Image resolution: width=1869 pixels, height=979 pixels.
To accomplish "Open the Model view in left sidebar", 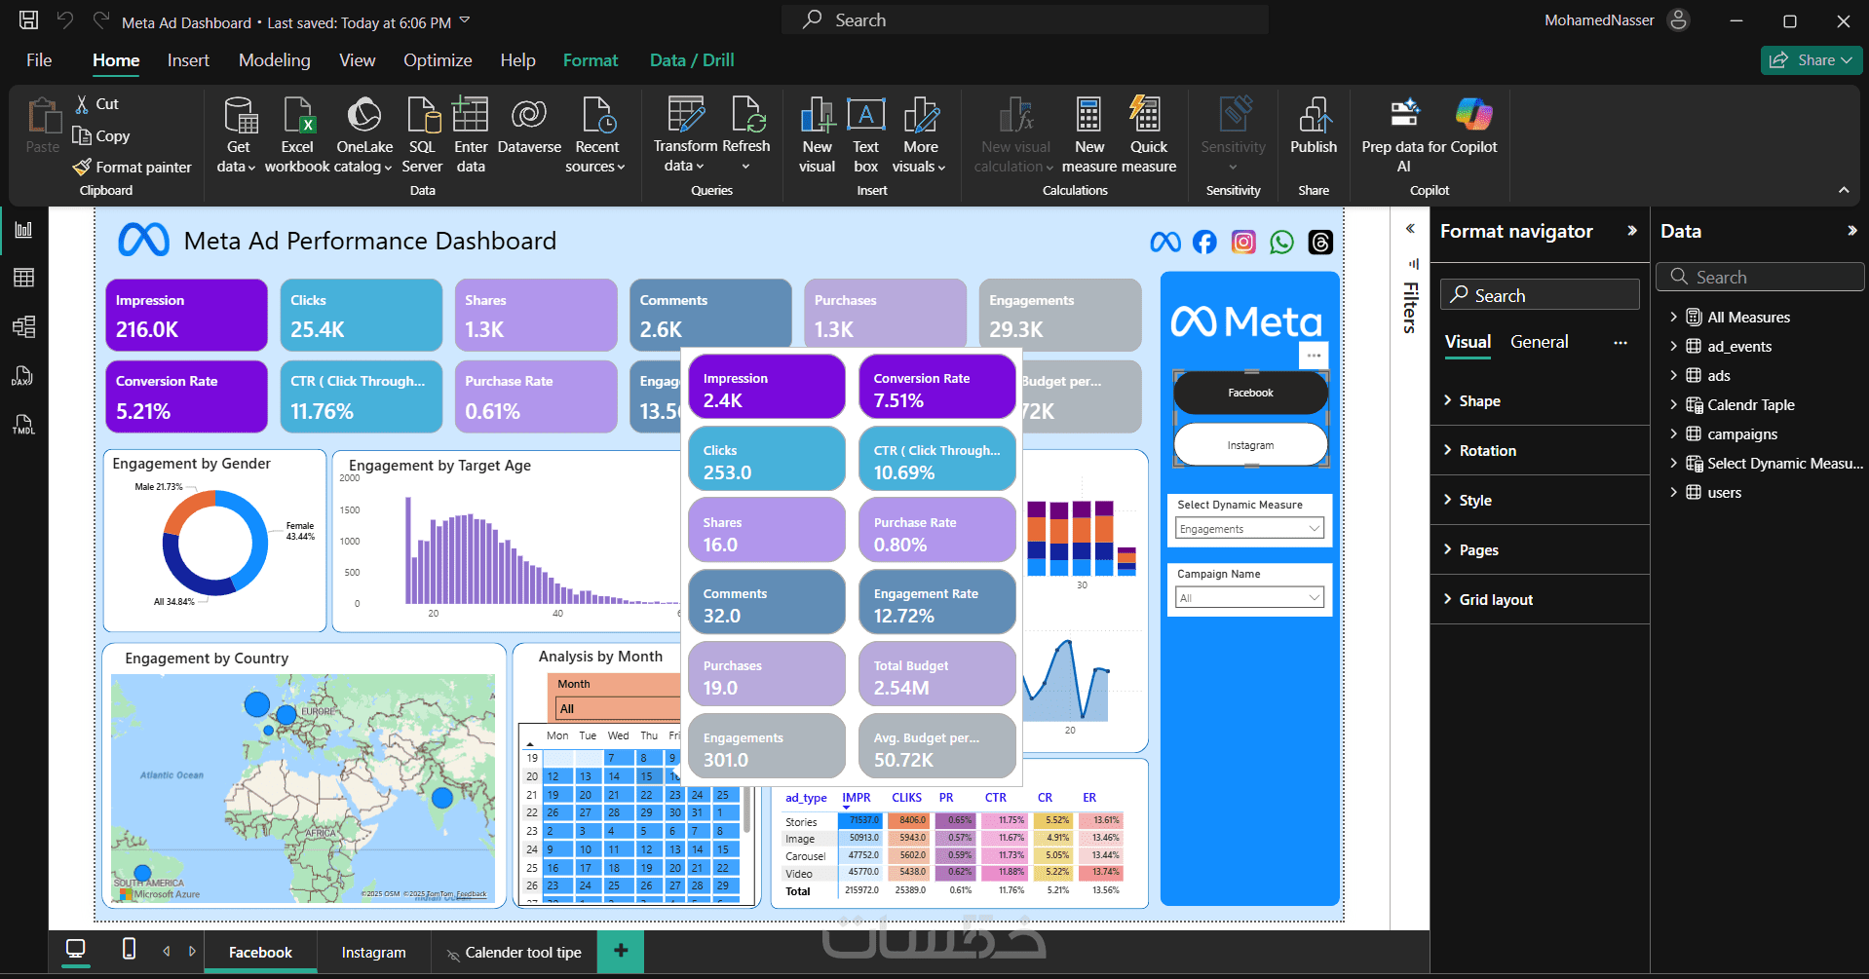I will pos(23,326).
